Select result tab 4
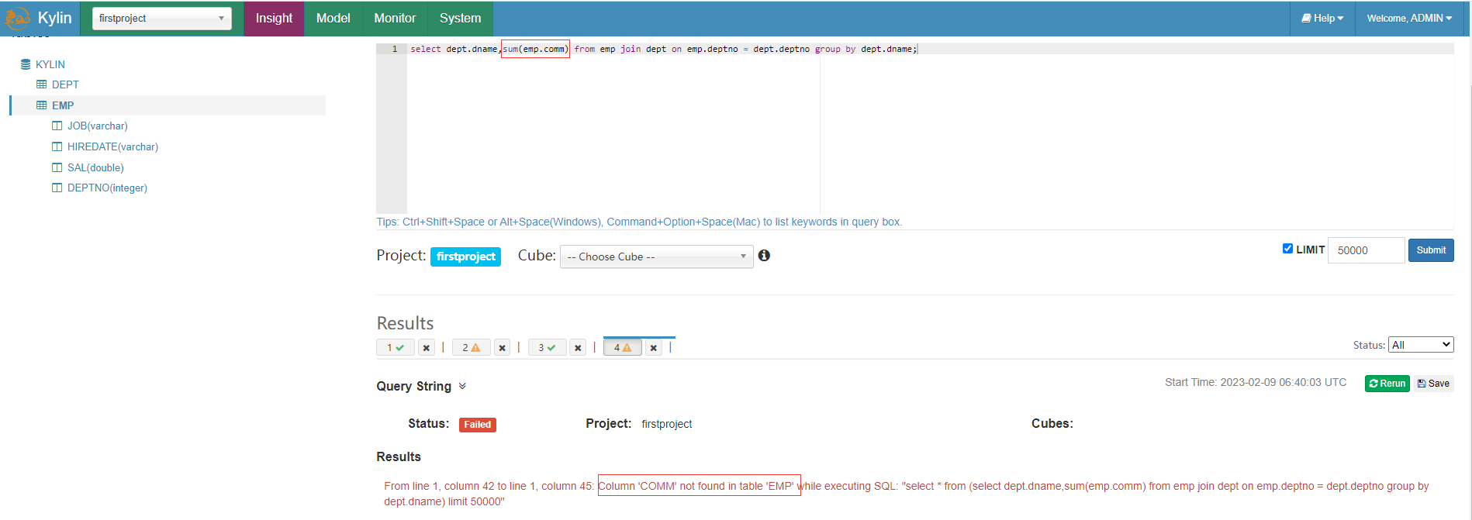Viewport: 1472px width, 520px height. coord(623,347)
